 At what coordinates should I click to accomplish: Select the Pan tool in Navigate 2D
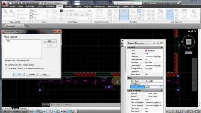tap(20, 11)
